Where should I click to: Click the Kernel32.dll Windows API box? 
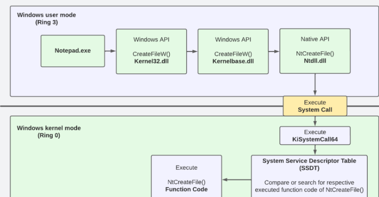[x=151, y=51]
